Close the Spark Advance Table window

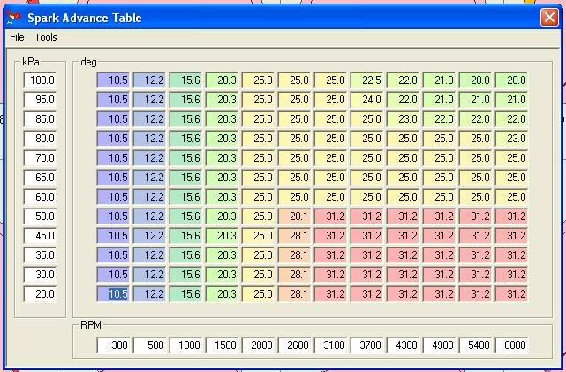(x=547, y=17)
